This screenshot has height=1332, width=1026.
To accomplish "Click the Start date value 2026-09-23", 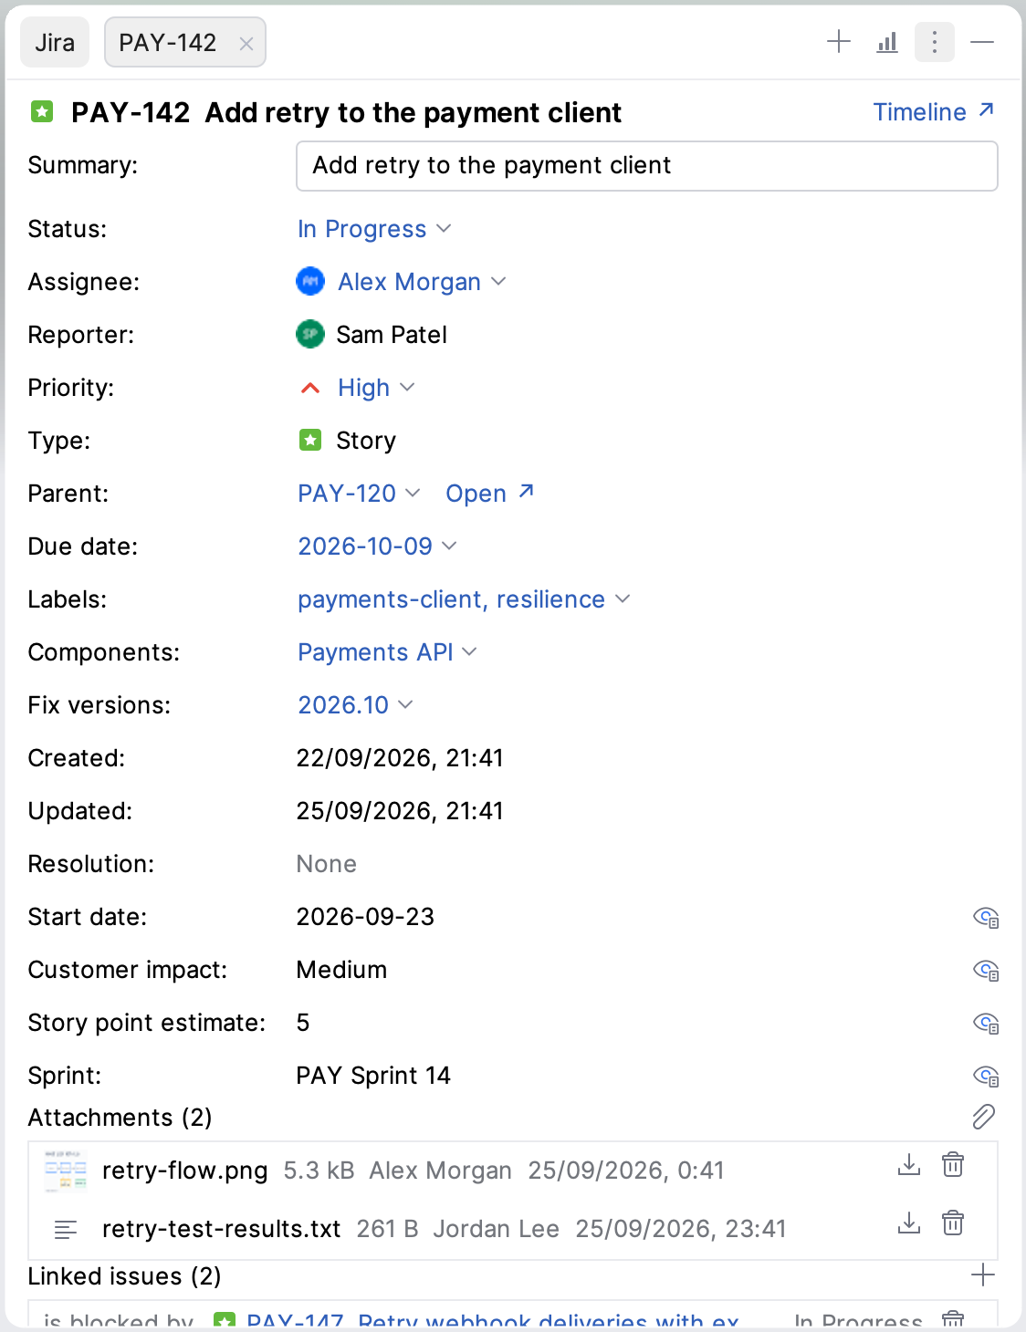I will (365, 917).
